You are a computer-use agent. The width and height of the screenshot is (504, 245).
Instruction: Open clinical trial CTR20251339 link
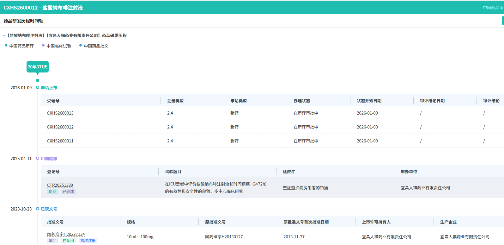point(60,185)
